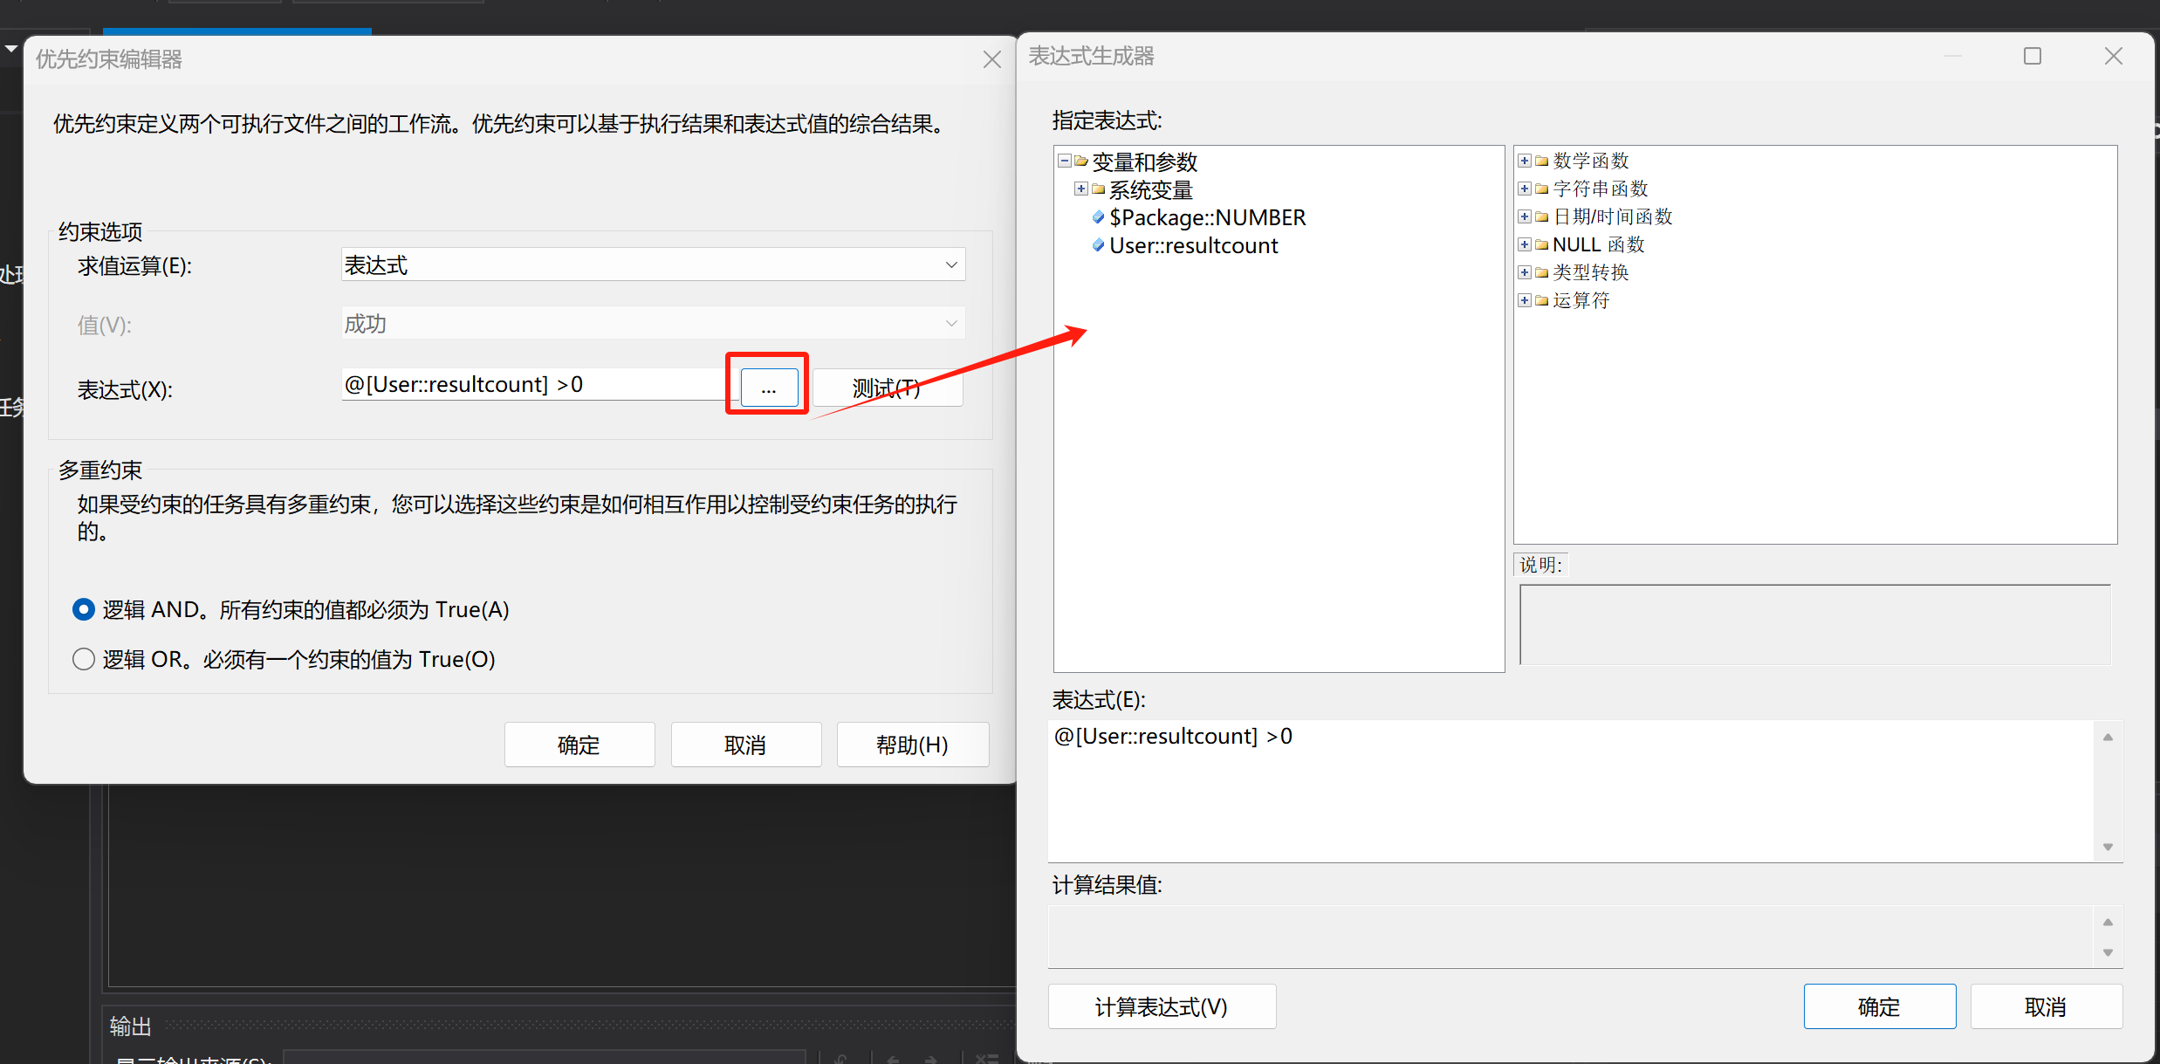Click the 测试(T) button

887,388
